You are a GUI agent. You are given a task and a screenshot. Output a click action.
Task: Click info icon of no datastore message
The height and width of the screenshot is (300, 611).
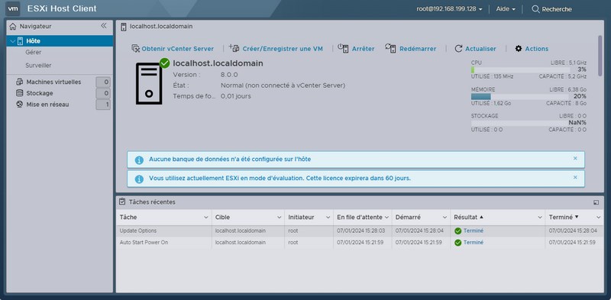point(139,160)
